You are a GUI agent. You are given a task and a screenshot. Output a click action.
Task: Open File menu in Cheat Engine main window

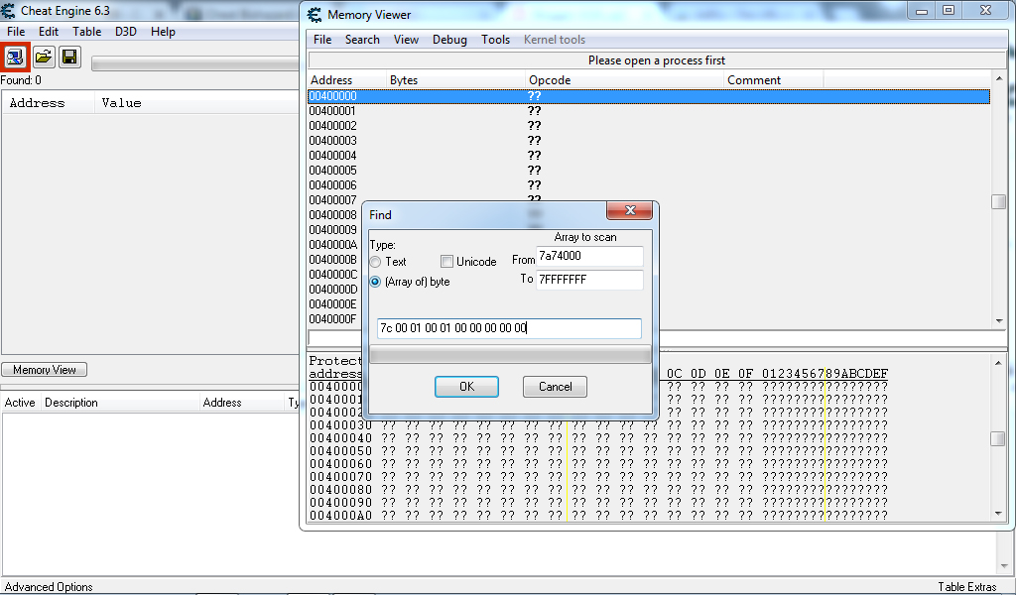[x=16, y=32]
